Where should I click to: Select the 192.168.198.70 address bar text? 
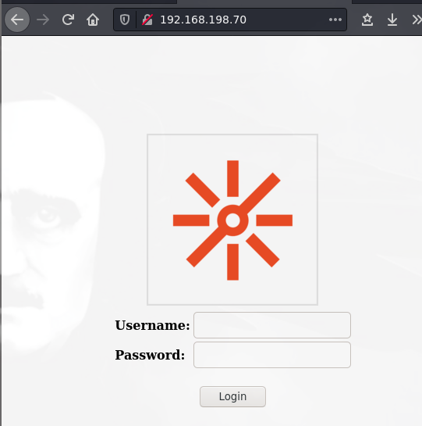pos(203,20)
